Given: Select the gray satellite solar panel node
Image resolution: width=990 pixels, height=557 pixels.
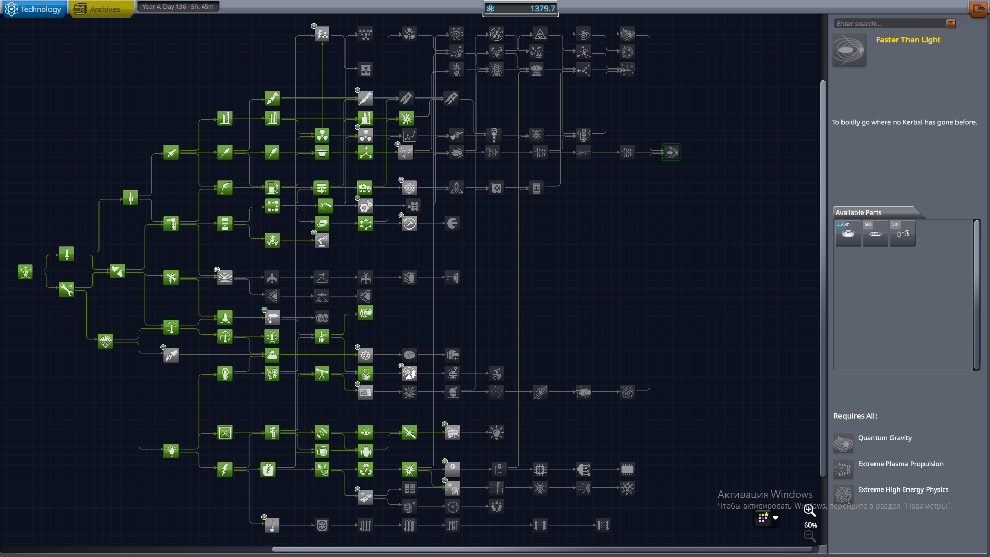Looking at the screenshot, I should 366,497.
